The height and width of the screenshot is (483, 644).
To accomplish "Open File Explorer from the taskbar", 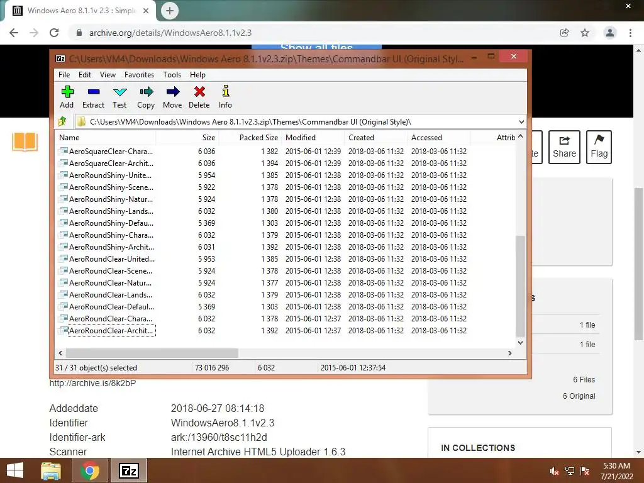I will point(51,470).
